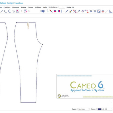The image size is (113, 113).
Task: Open the Calculator dropdown box
Action: (62, 7)
